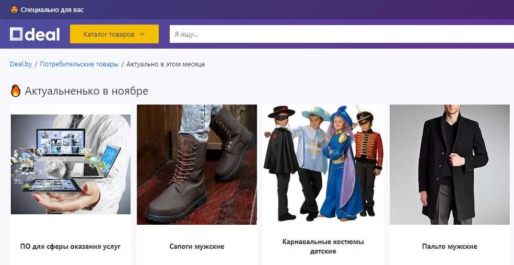Click the fire emoji beside the heading
Image resolution: width=514 pixels, height=265 pixels.
click(x=15, y=91)
